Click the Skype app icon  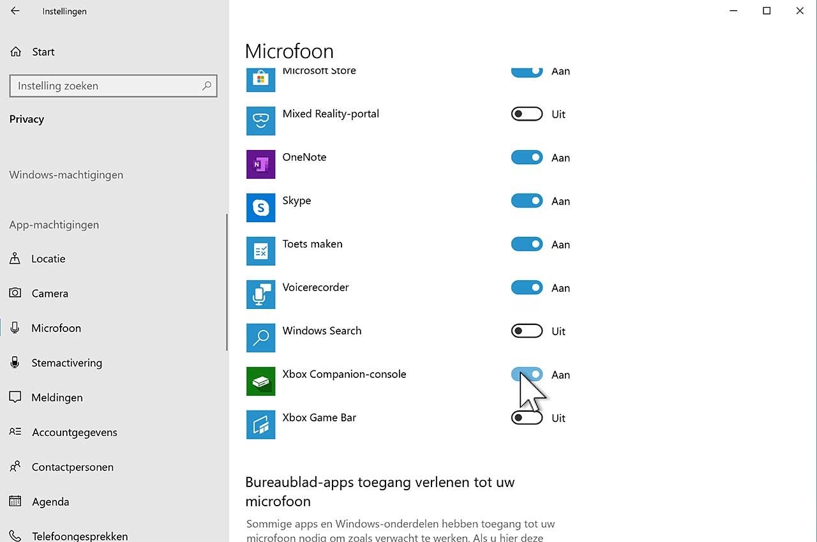point(260,207)
